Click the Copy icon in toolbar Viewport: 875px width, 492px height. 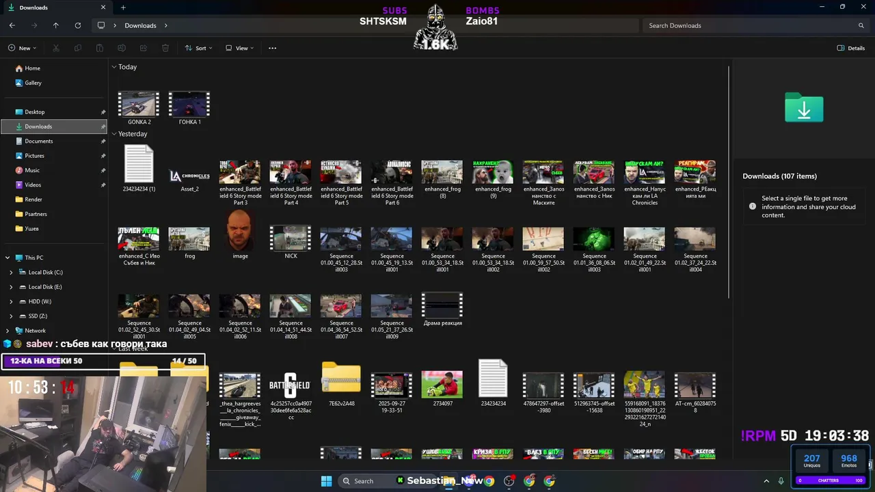coord(78,48)
